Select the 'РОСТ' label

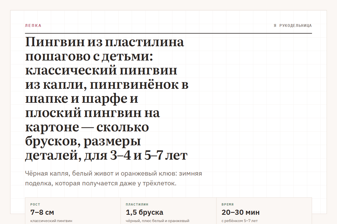35,204
